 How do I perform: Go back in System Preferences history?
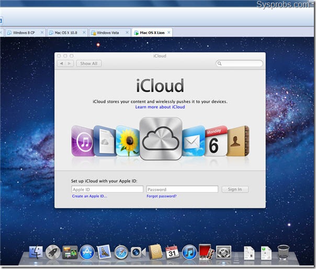click(61, 63)
